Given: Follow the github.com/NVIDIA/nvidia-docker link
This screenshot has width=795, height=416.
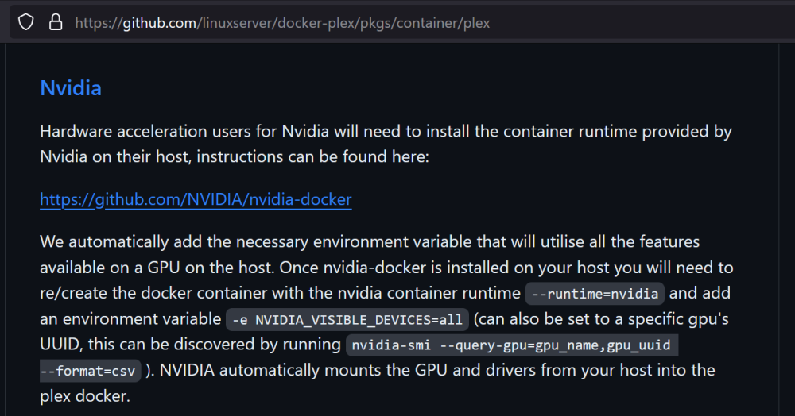Looking at the screenshot, I should coord(196,199).
